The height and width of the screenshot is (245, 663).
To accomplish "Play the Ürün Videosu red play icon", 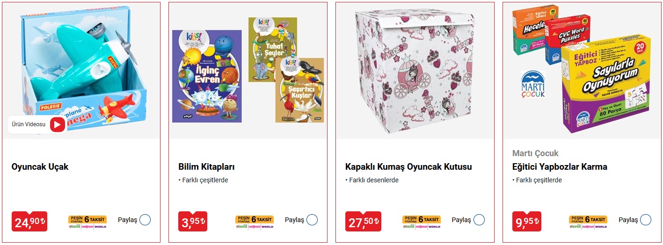I will (x=58, y=124).
